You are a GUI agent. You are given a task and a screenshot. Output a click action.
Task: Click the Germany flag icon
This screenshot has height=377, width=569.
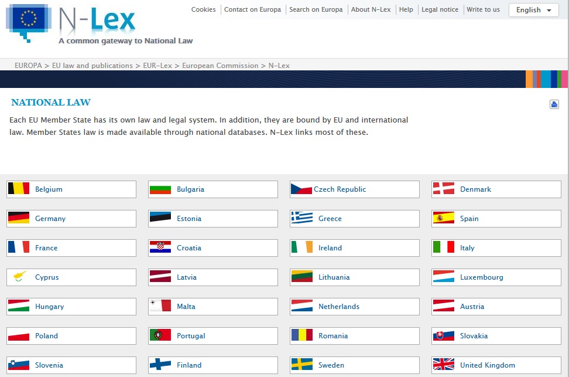tap(19, 218)
